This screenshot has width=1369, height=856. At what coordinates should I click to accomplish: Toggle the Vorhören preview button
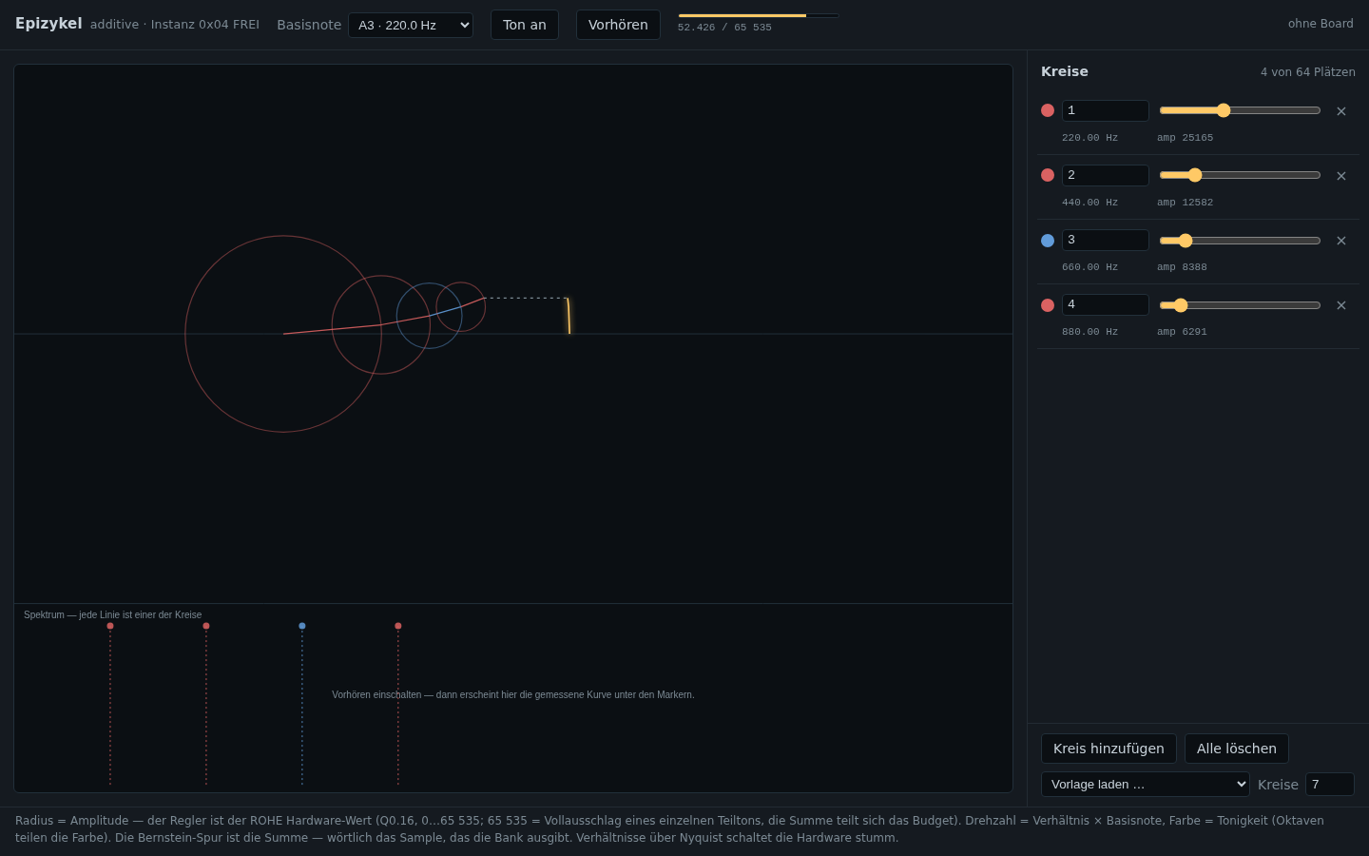coord(618,25)
